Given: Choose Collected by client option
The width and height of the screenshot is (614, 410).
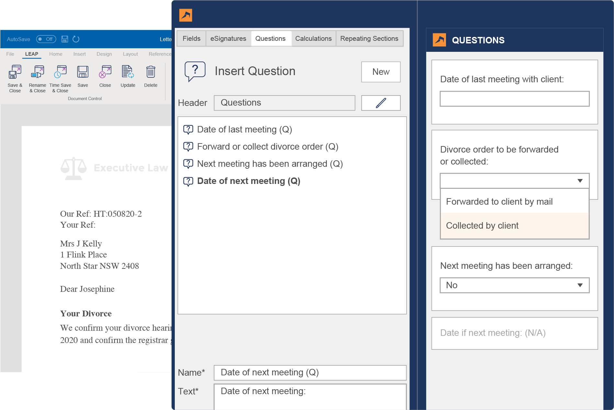Looking at the screenshot, I should [515, 225].
